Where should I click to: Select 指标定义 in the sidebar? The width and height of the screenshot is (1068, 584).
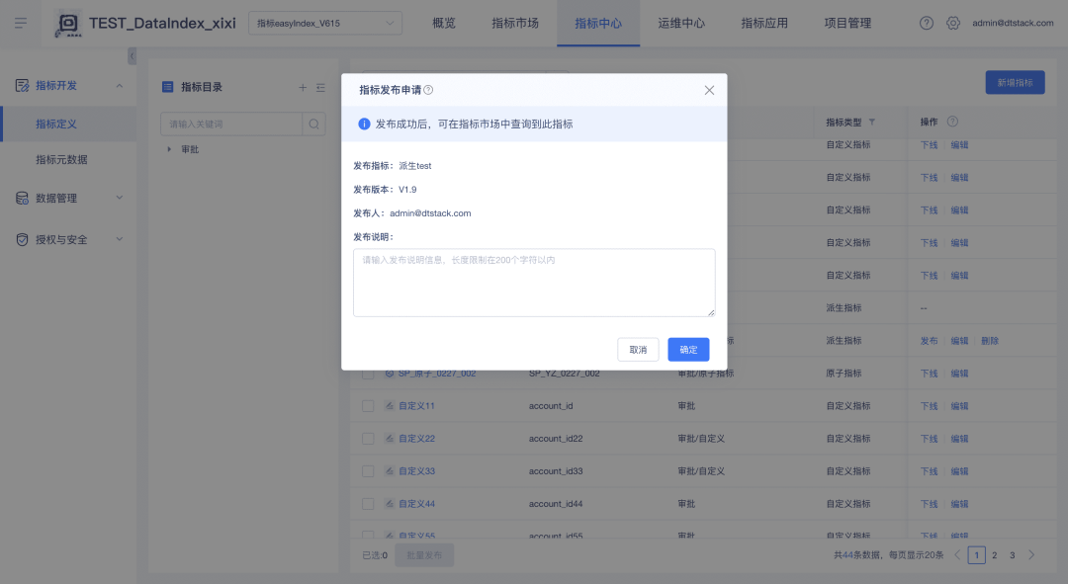[68, 124]
